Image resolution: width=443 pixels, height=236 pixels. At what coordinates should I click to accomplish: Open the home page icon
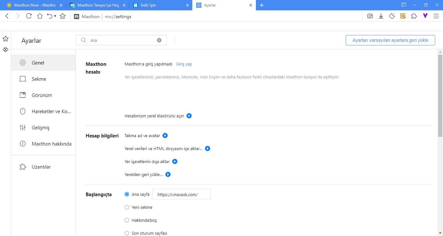click(40, 16)
